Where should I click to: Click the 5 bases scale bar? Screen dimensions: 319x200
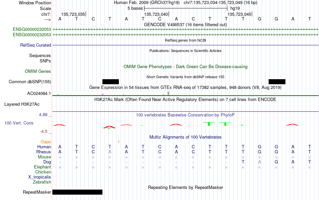(186, 8)
